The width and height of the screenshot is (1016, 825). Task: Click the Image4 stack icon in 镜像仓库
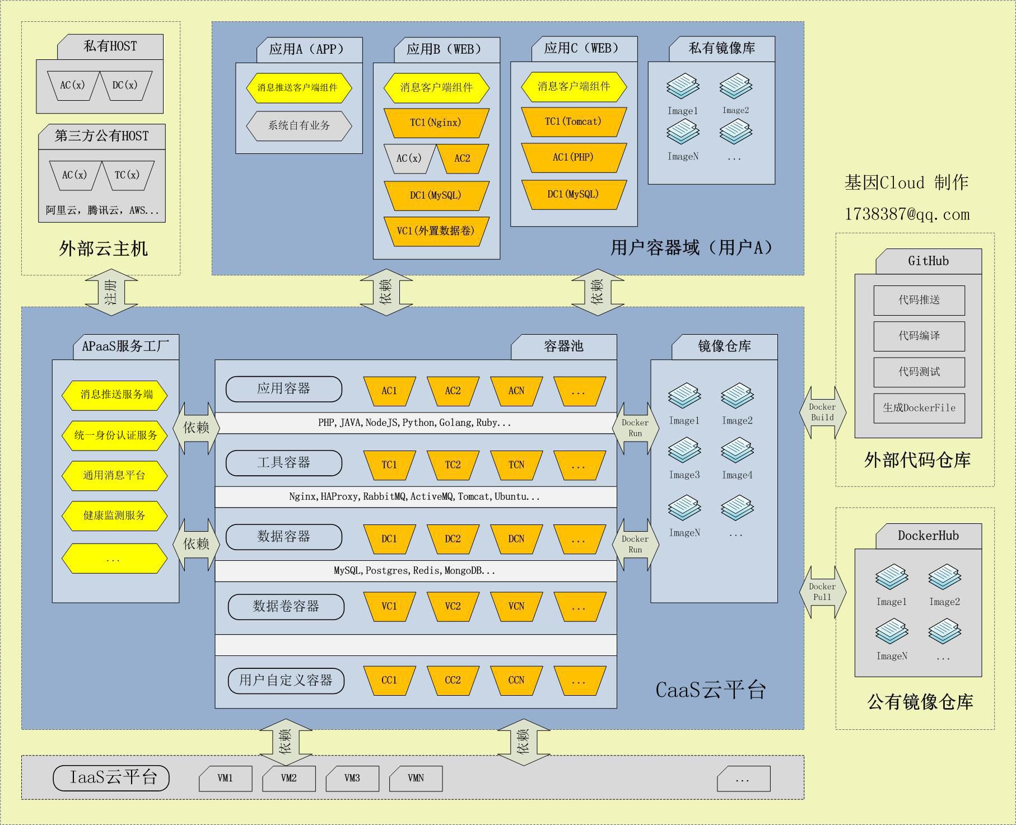737,451
